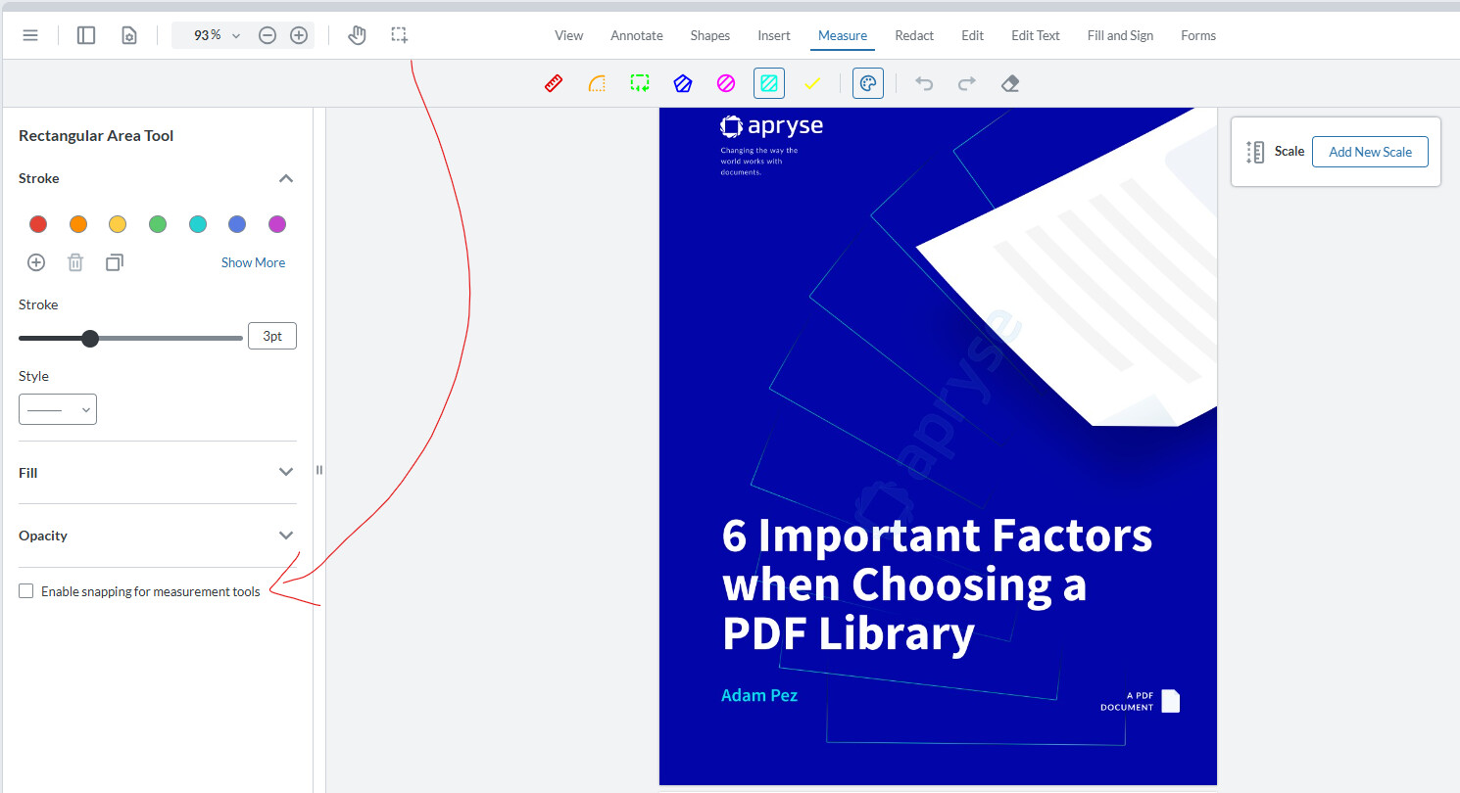
Task: Toggle the style palette panel button
Action: 867,83
